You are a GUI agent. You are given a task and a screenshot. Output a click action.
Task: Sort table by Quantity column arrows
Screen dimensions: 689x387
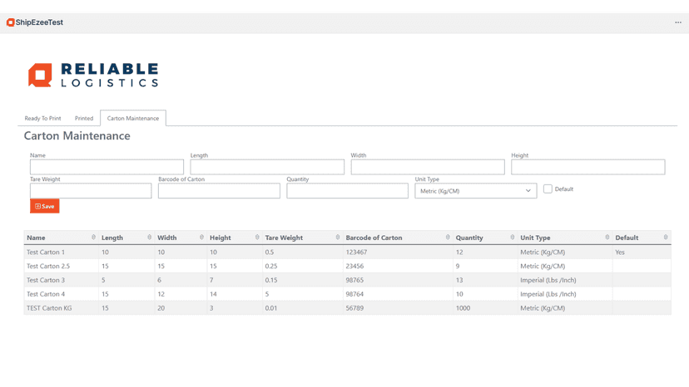pos(513,238)
